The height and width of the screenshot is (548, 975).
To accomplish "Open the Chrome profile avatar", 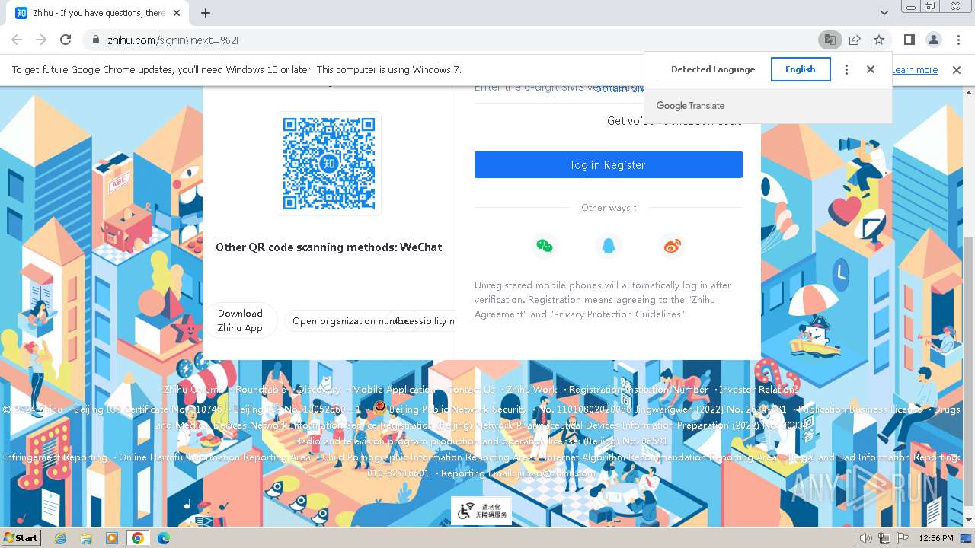I will [933, 40].
